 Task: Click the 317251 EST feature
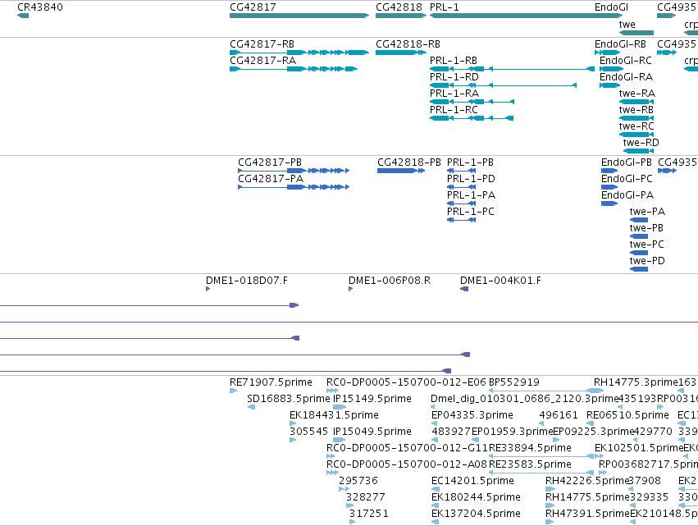point(353,523)
